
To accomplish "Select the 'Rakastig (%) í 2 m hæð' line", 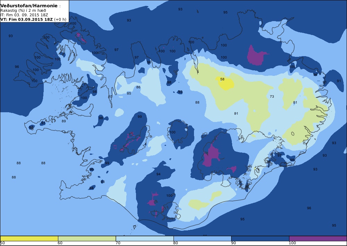I will click(x=23, y=11).
